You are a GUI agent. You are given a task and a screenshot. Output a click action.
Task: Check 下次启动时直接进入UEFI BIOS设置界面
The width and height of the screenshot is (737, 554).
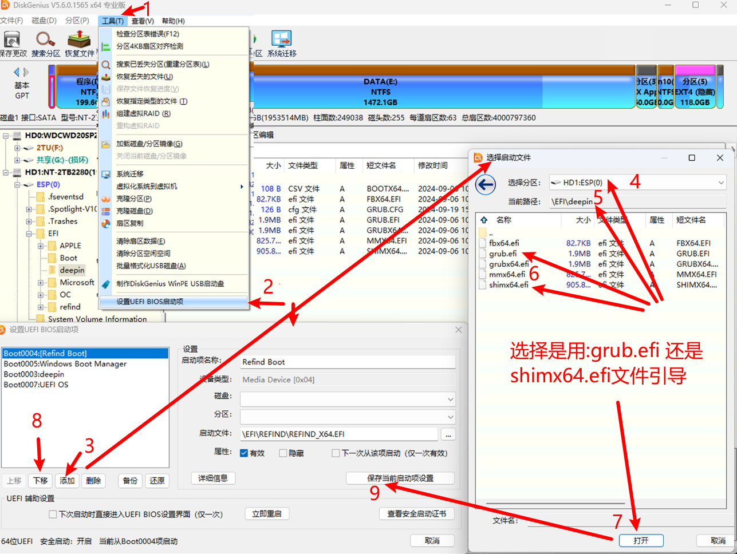[53, 515]
